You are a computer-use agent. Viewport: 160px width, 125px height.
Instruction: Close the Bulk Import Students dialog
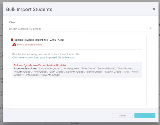pyautogui.click(x=154, y=9)
